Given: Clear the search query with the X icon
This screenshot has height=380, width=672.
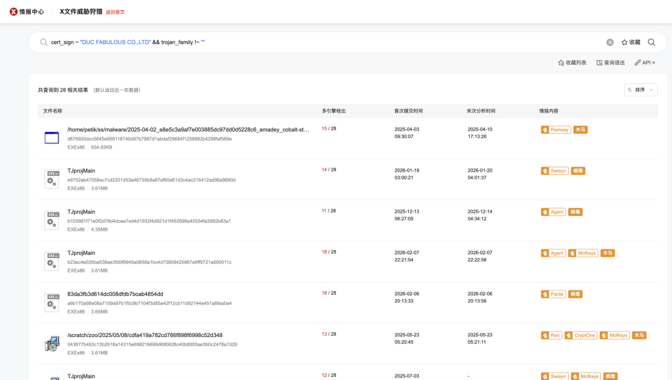Looking at the screenshot, I should point(610,42).
